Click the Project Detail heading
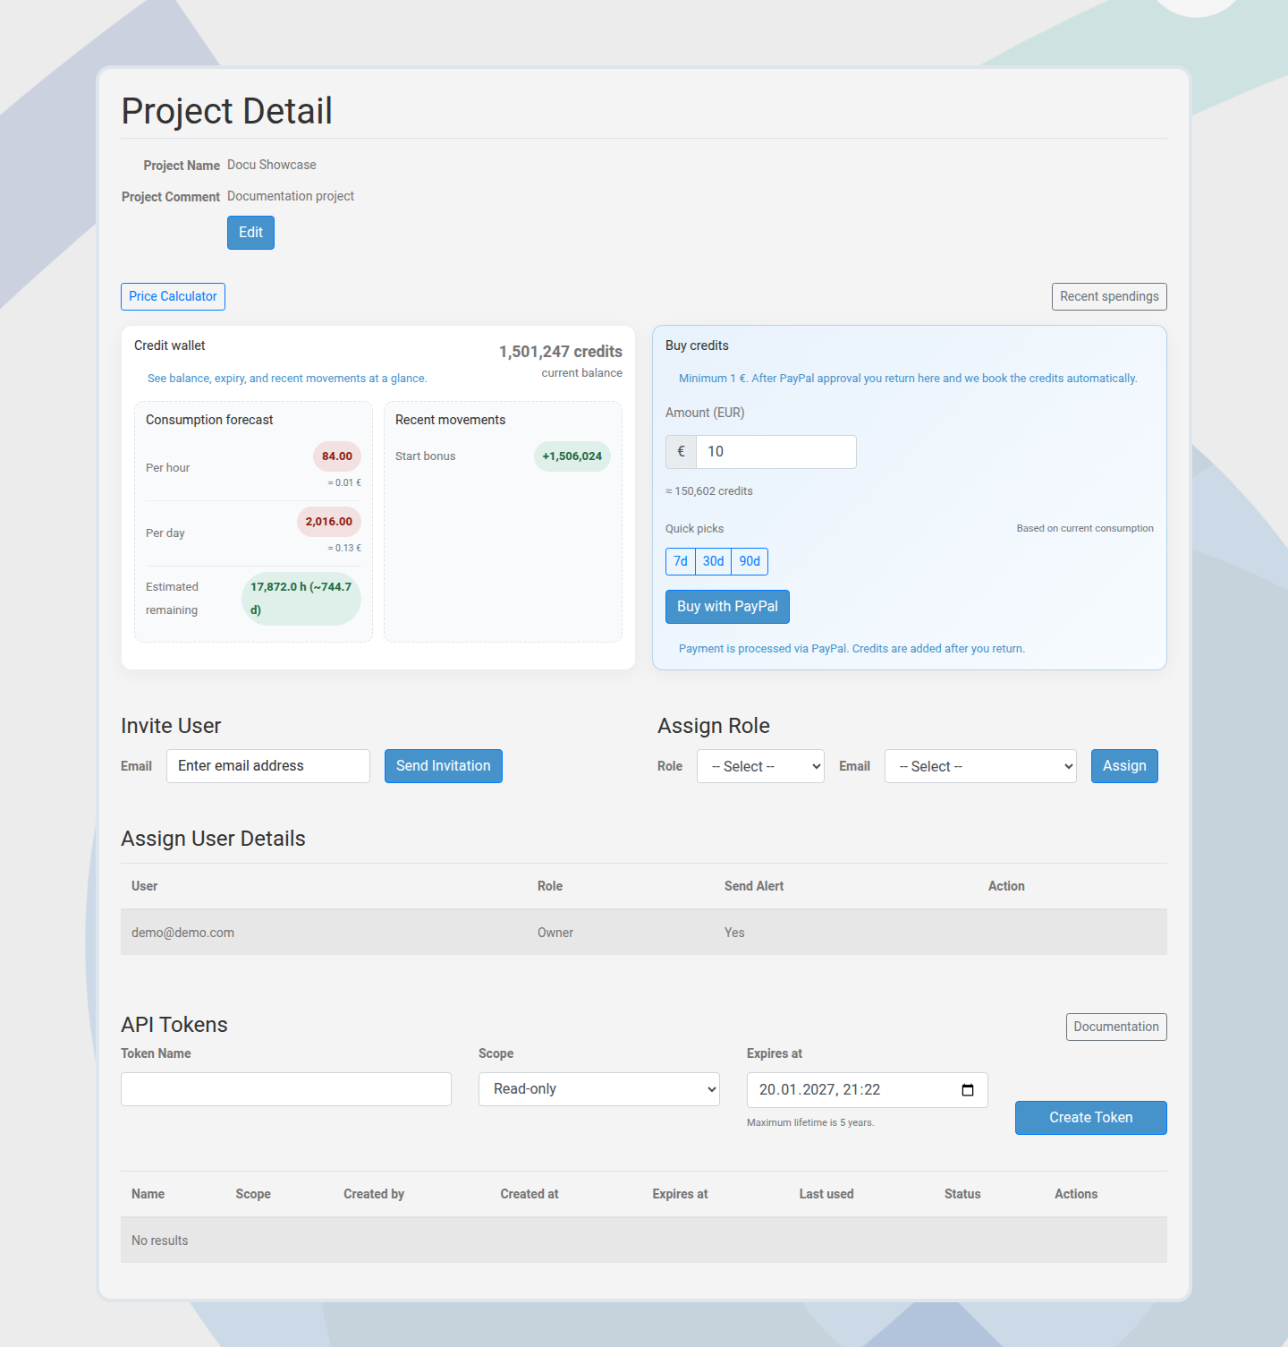This screenshot has height=1347, width=1288. [227, 111]
